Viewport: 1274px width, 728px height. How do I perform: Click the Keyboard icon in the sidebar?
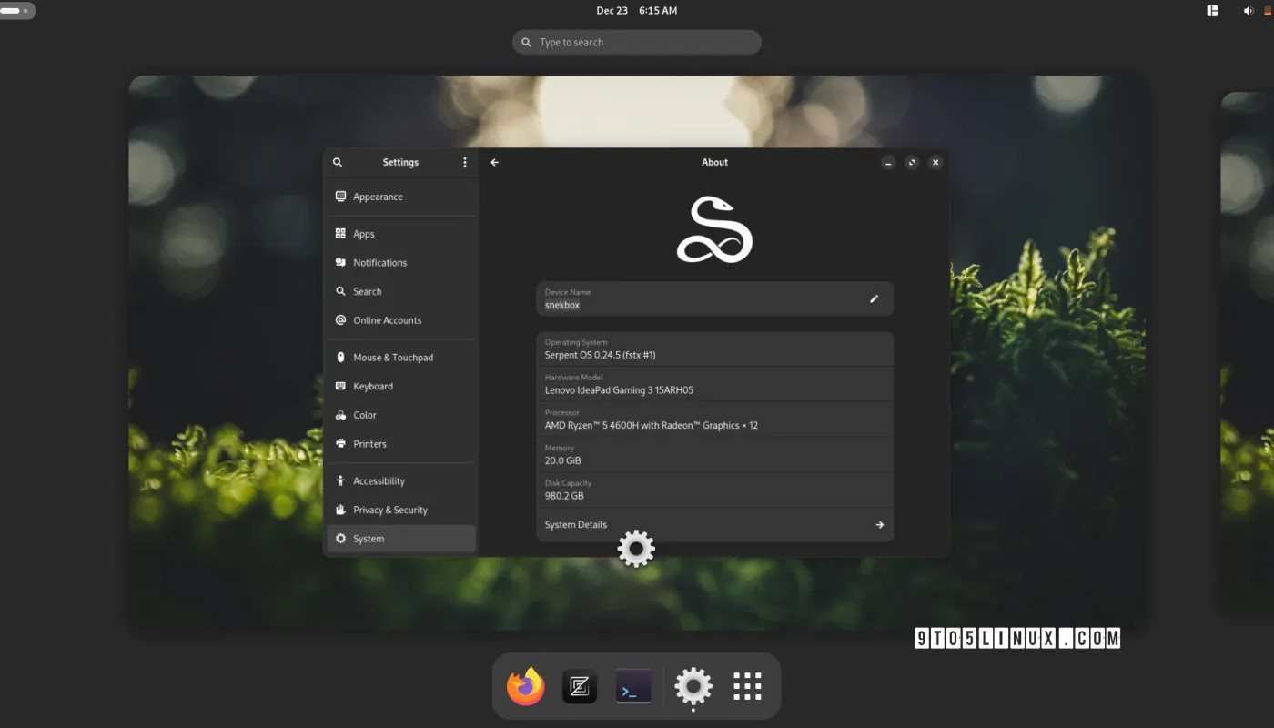pos(339,386)
